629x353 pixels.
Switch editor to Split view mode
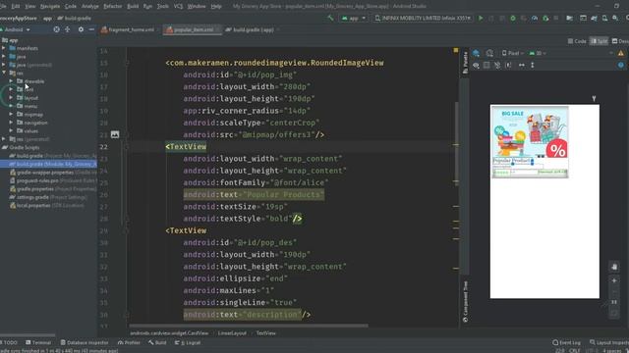599,41
